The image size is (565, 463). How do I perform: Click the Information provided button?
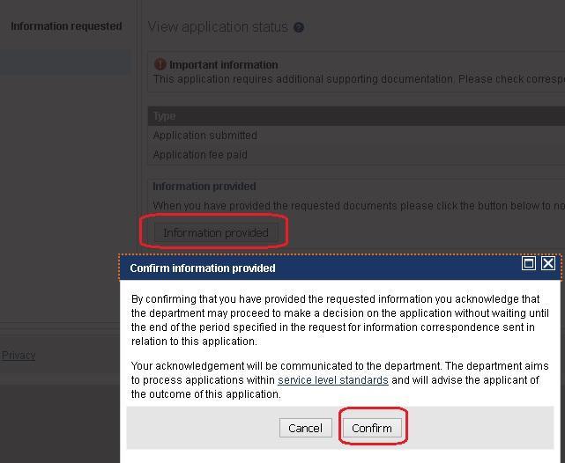[216, 232]
